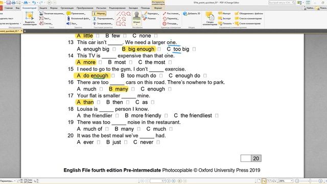This screenshot has height=184, width=327.
Task: Open the Главная ribbon tab
Action: tap(9, 8)
